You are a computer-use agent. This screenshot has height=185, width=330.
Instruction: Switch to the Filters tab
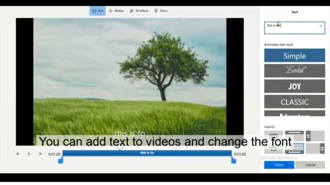161,11
